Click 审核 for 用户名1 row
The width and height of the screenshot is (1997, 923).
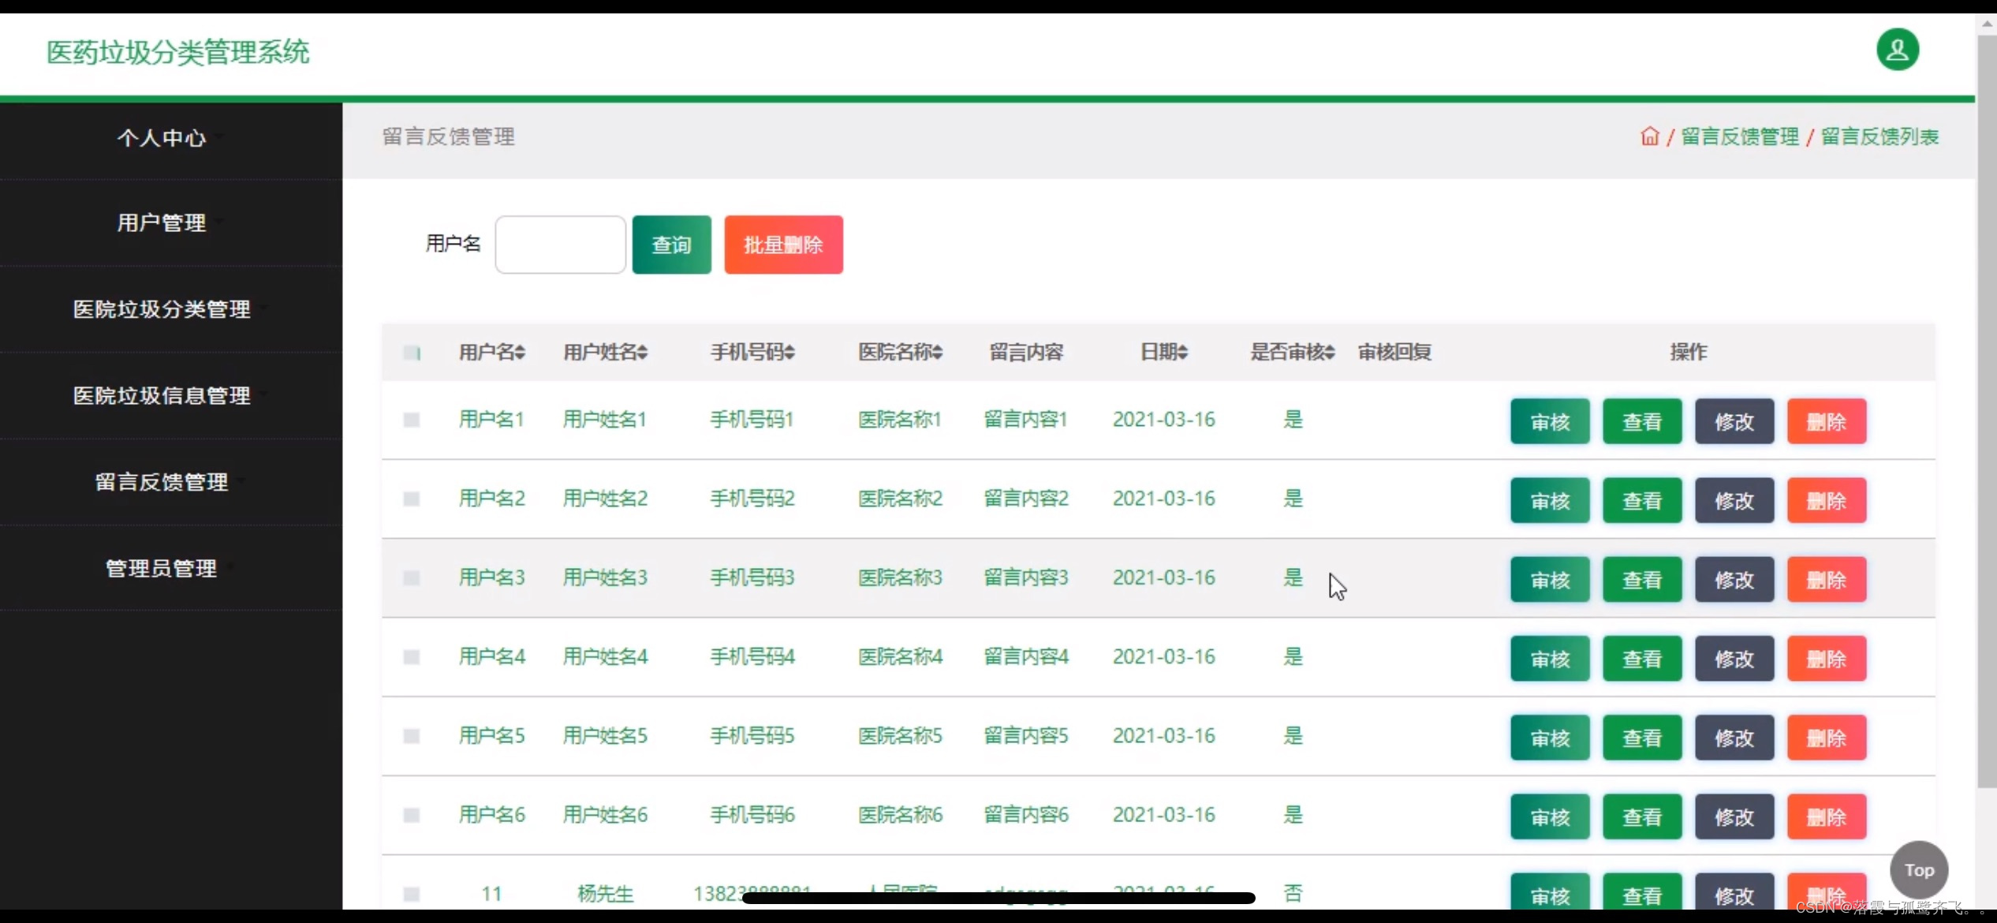[1550, 421]
